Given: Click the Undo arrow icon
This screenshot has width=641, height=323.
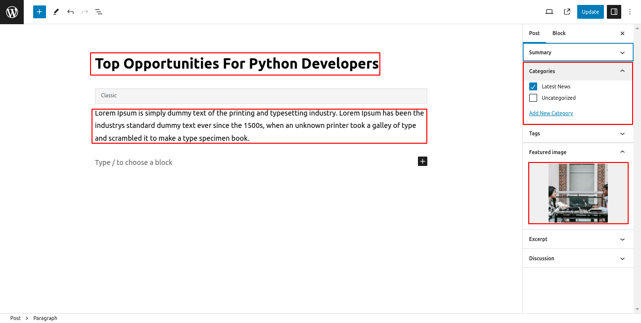Looking at the screenshot, I should point(71,12).
